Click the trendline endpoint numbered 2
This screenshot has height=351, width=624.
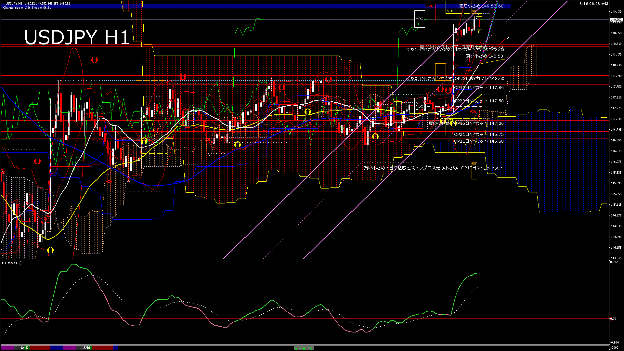[507, 38]
